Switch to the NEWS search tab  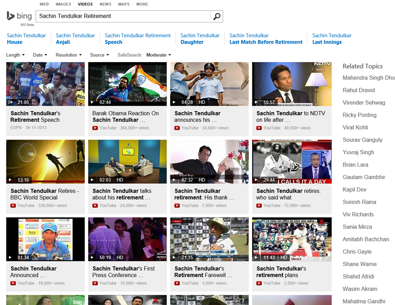(x=105, y=4)
